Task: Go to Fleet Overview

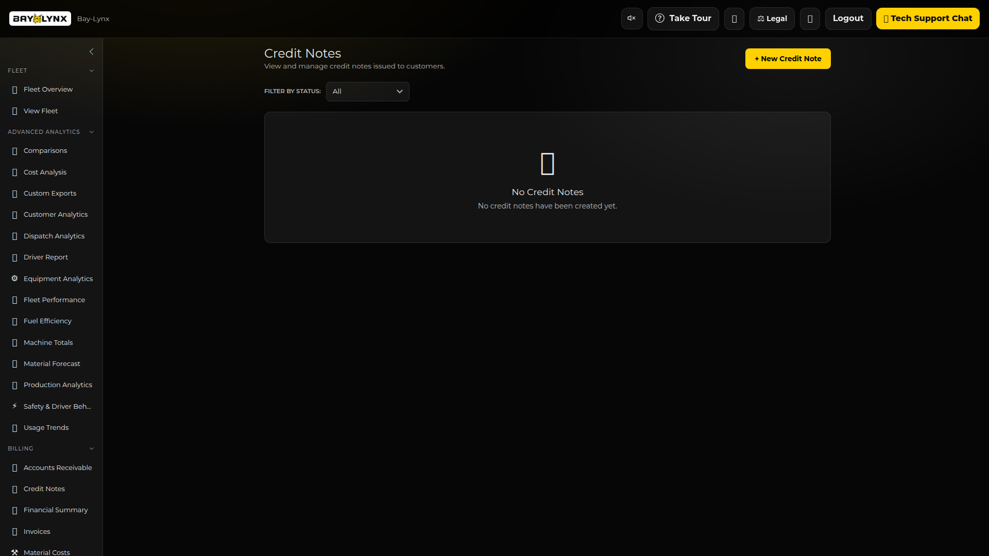Action: (x=48, y=90)
